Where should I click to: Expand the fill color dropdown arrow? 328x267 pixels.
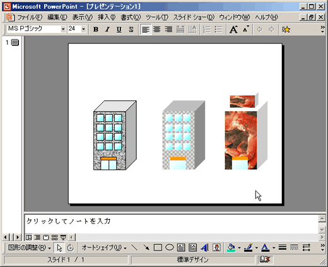239,248
